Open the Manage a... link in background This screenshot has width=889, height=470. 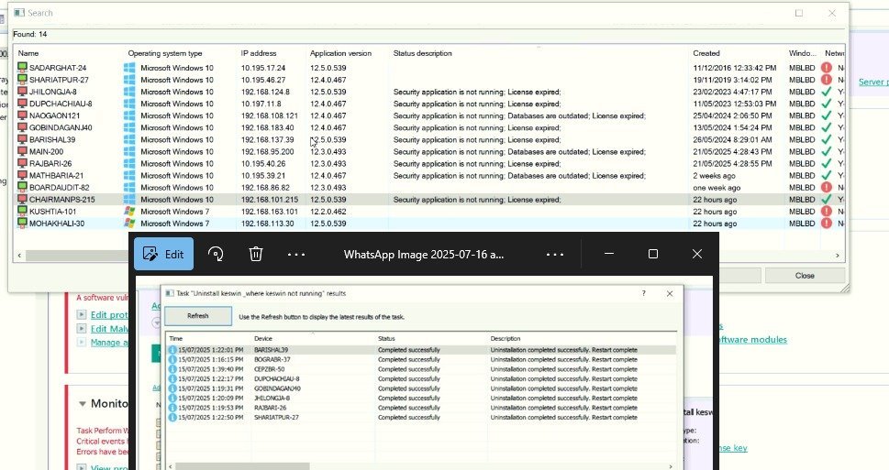click(109, 342)
